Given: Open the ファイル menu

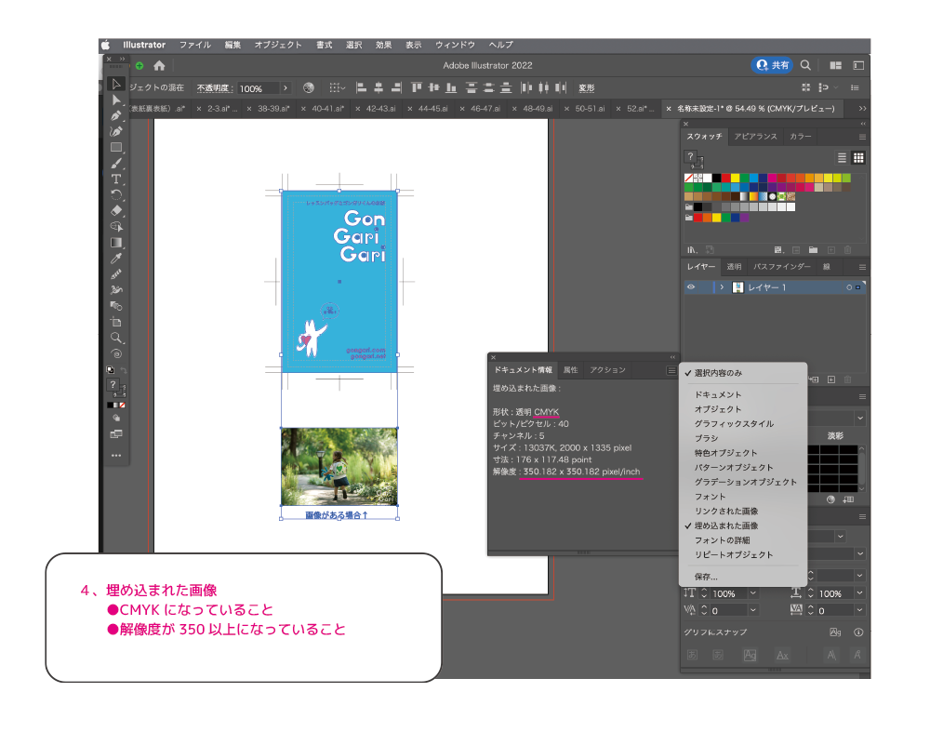Looking at the screenshot, I should point(195,45).
